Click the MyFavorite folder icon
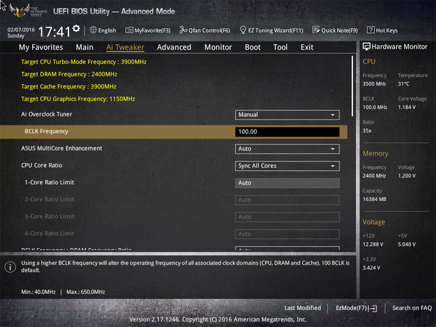 point(129,30)
